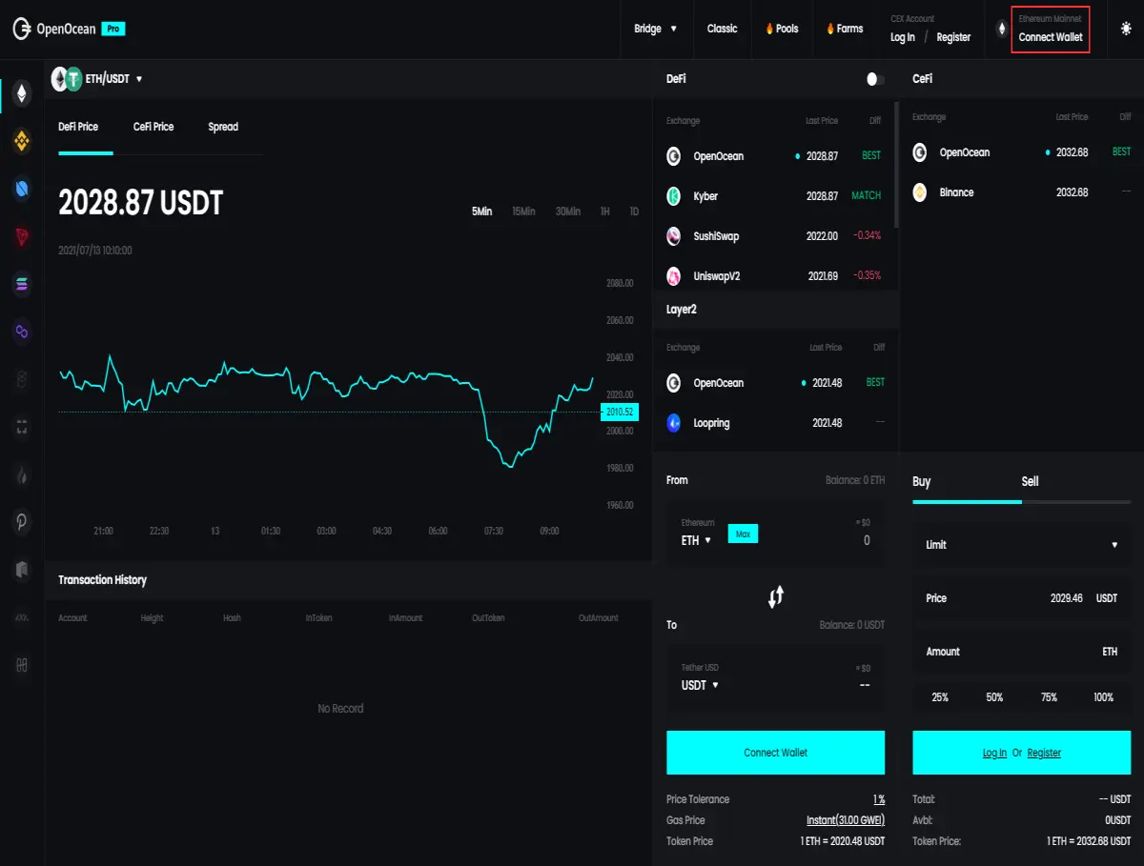Click Register under CEX Account
Image resolution: width=1144 pixels, height=866 pixels.
click(953, 37)
